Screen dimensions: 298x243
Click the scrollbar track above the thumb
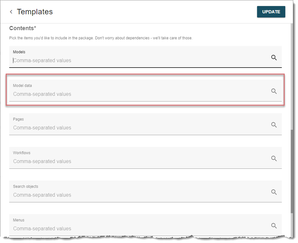click(292, 76)
